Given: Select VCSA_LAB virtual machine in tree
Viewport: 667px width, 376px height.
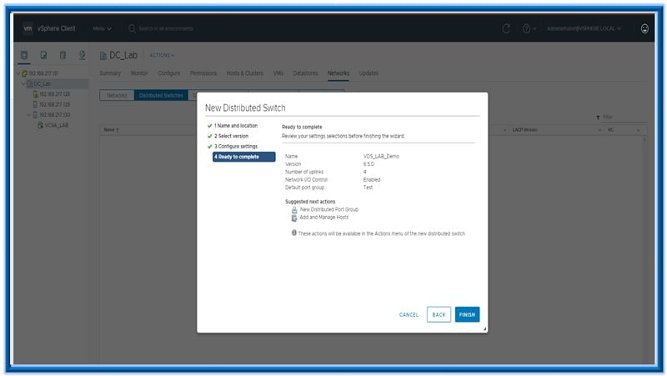Looking at the screenshot, I should (x=55, y=125).
